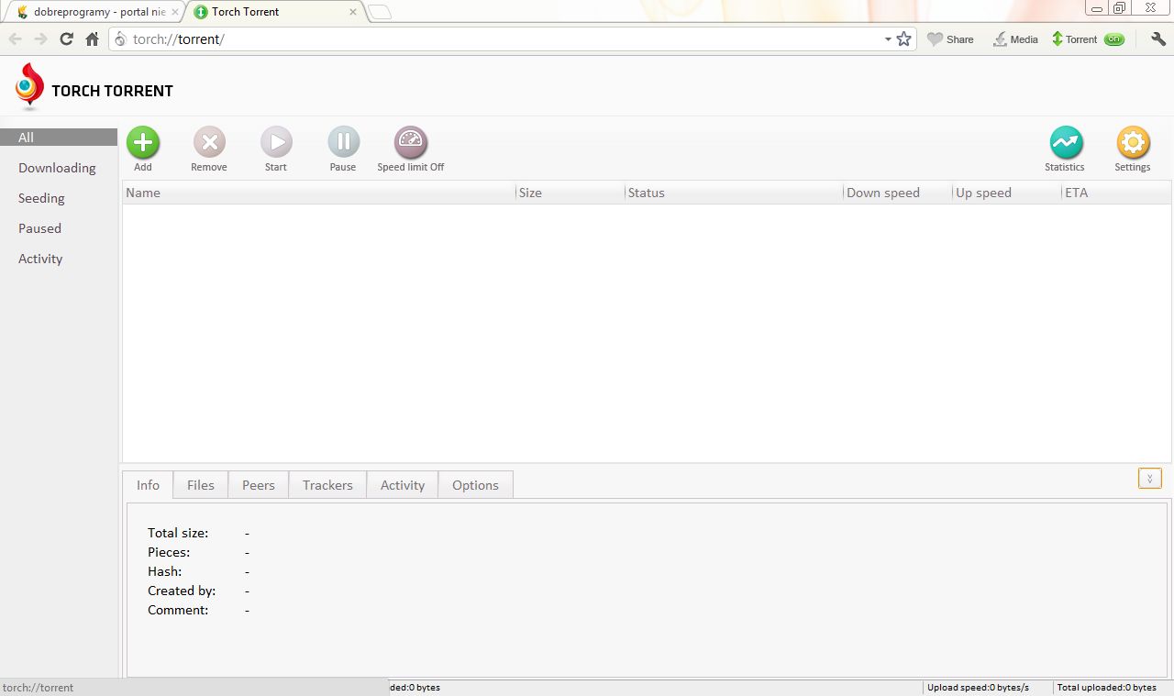
Task: Toggle the green Torrent on switch
Action: coord(1114,39)
